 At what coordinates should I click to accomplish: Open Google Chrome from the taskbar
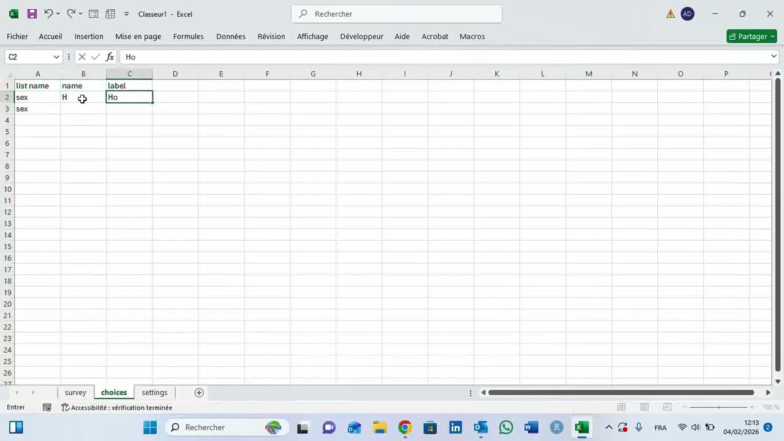click(x=405, y=428)
